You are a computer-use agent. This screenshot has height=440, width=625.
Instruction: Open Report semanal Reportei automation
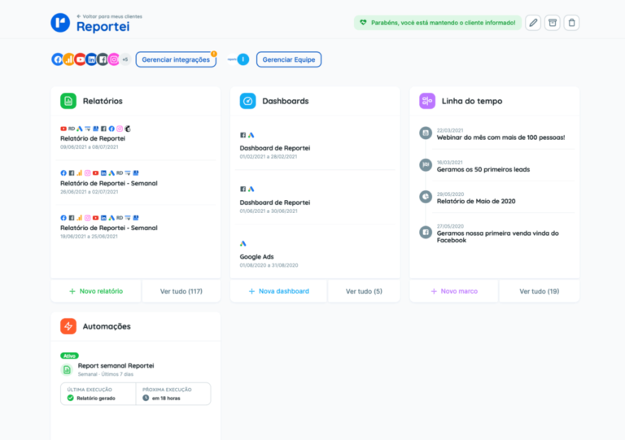(x=116, y=365)
